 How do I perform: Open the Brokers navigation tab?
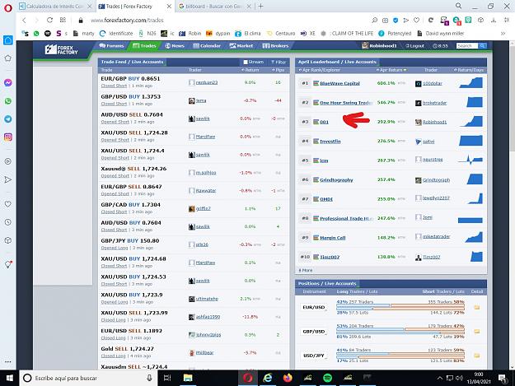[275, 45]
